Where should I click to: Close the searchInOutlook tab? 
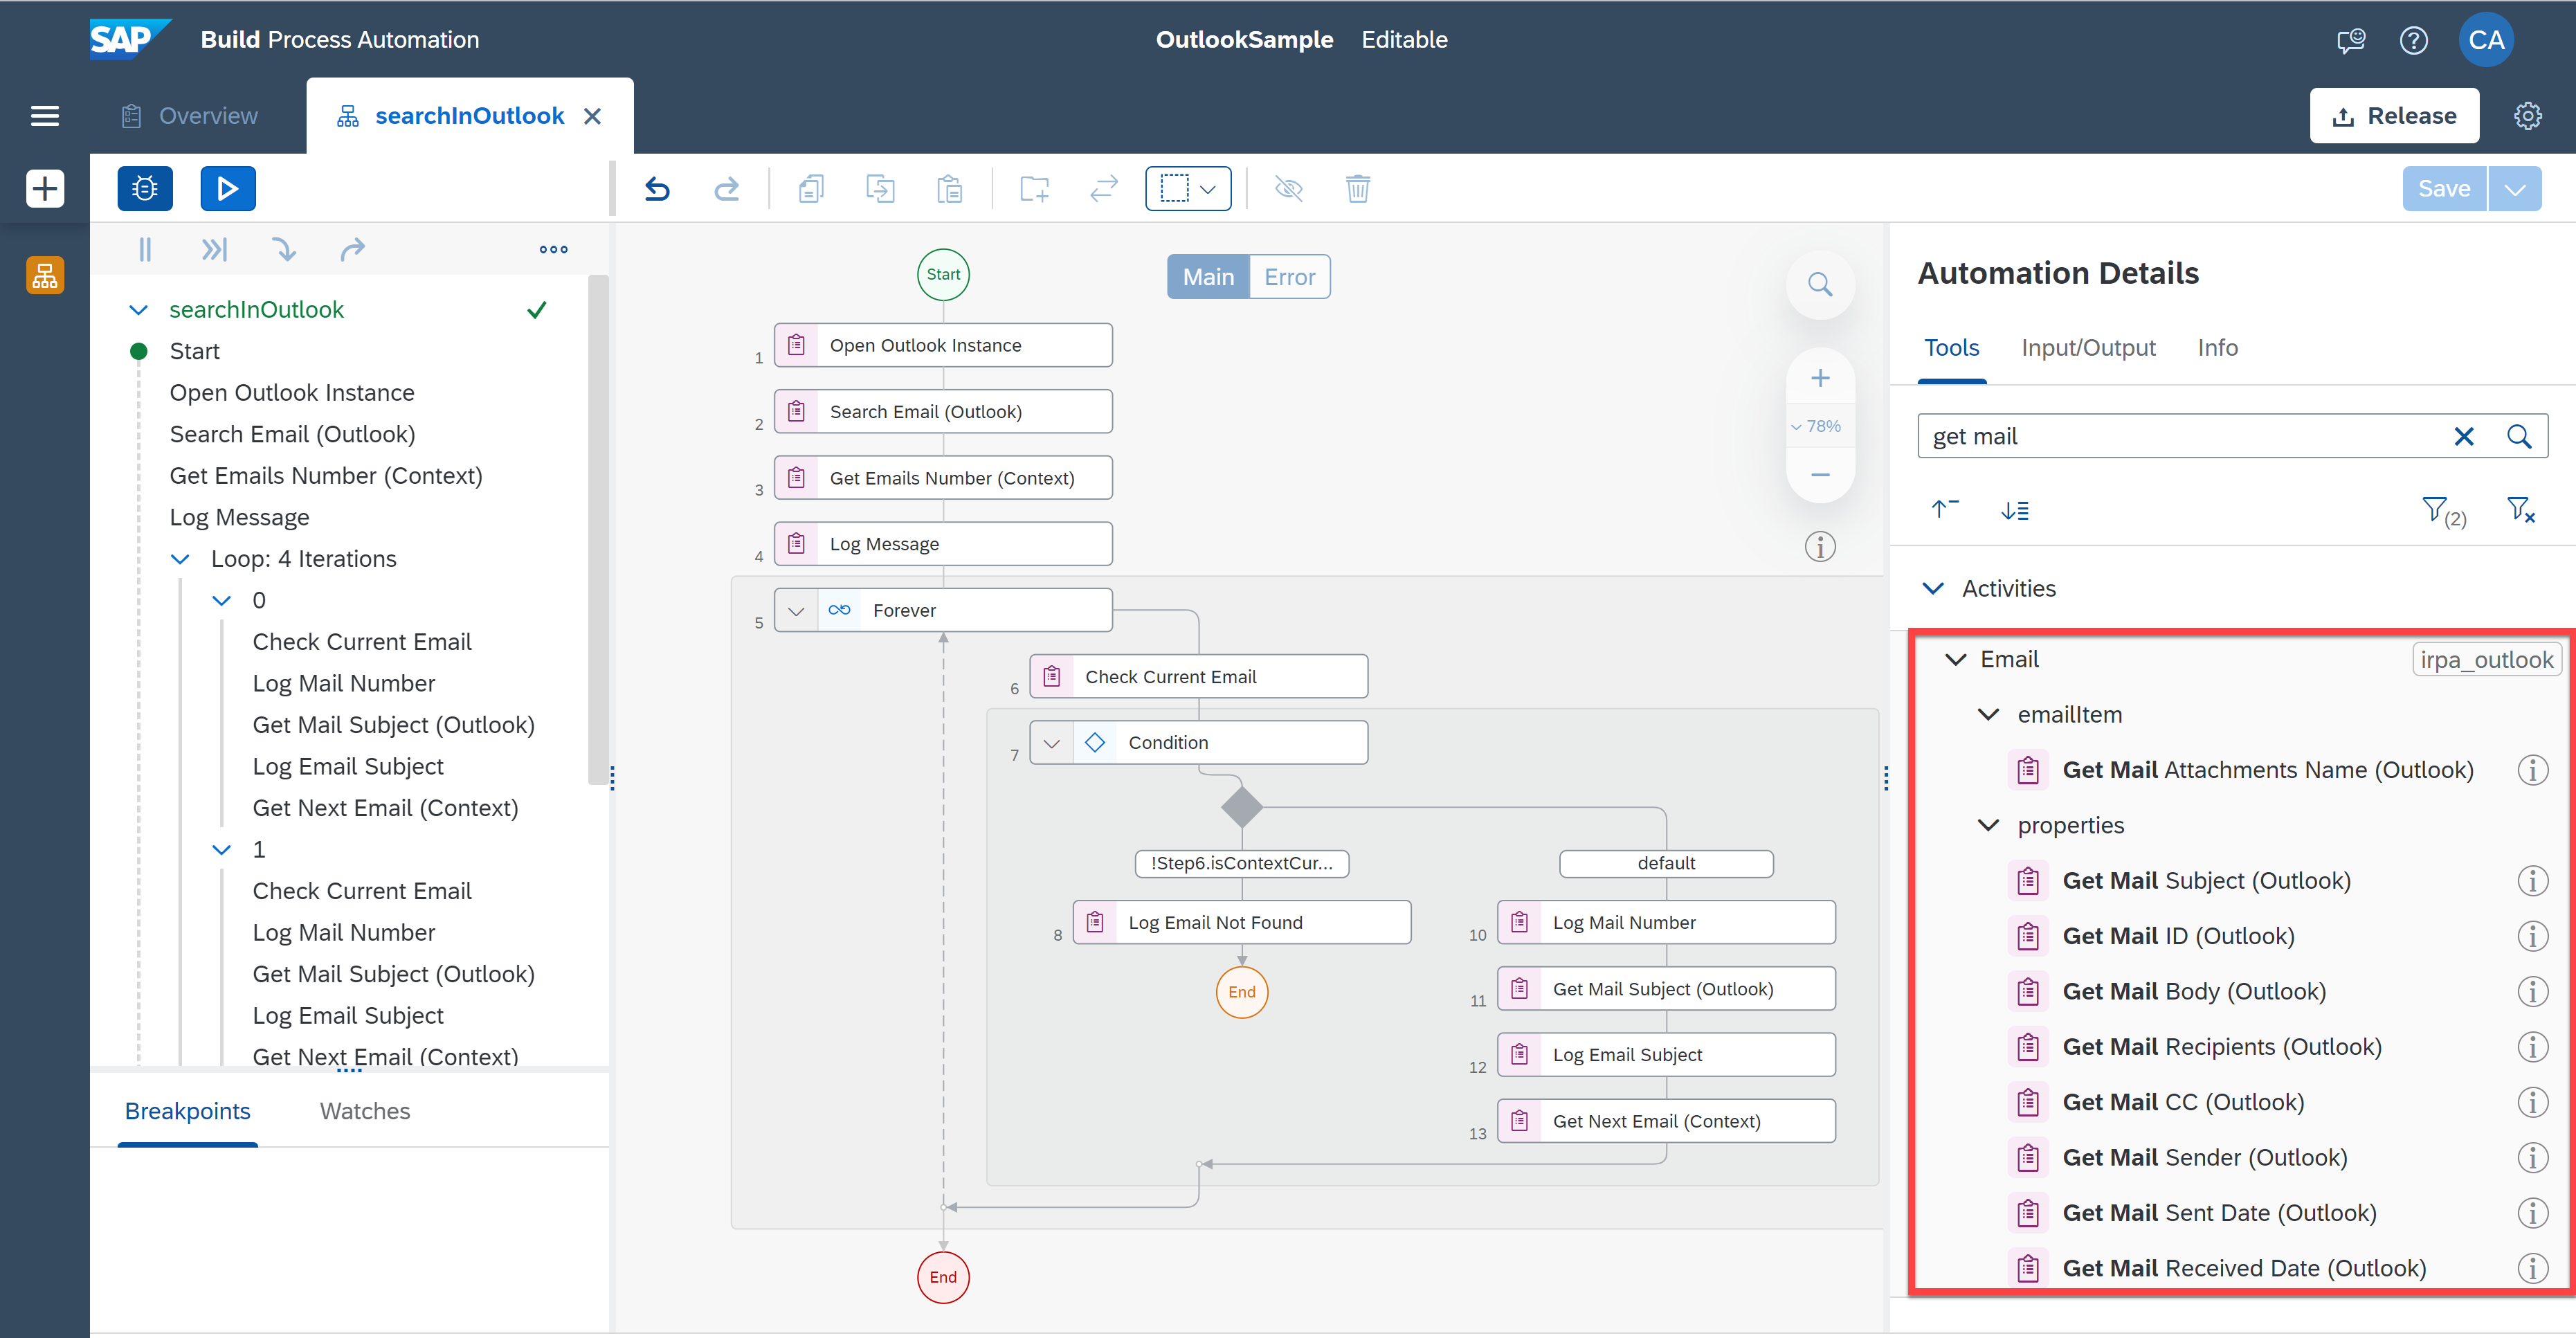(x=593, y=116)
